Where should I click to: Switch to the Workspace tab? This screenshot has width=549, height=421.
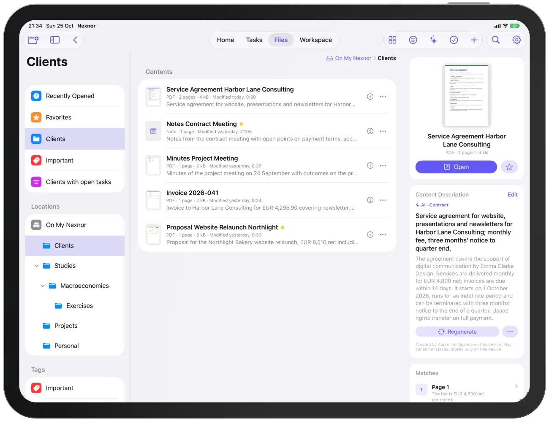[x=316, y=40]
